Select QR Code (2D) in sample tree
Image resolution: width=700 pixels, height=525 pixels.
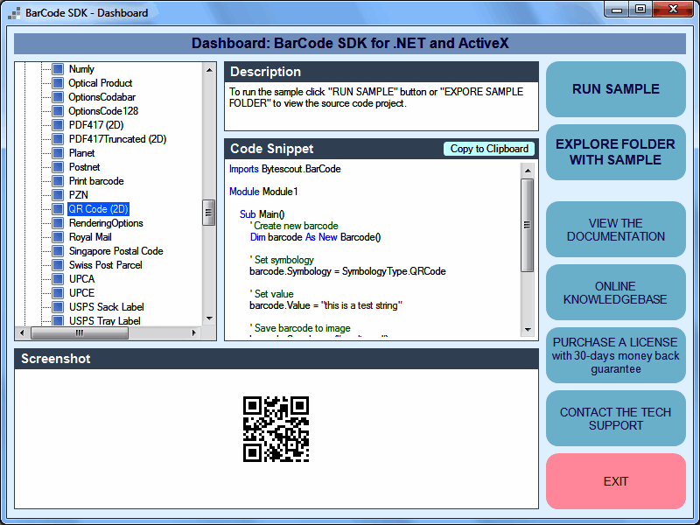[x=98, y=209]
